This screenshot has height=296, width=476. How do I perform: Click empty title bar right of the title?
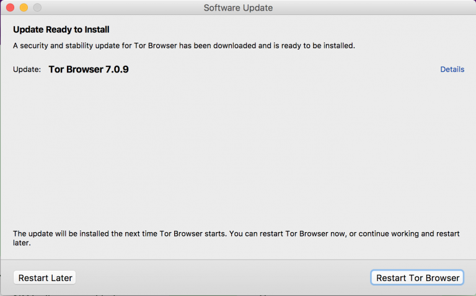372,8
